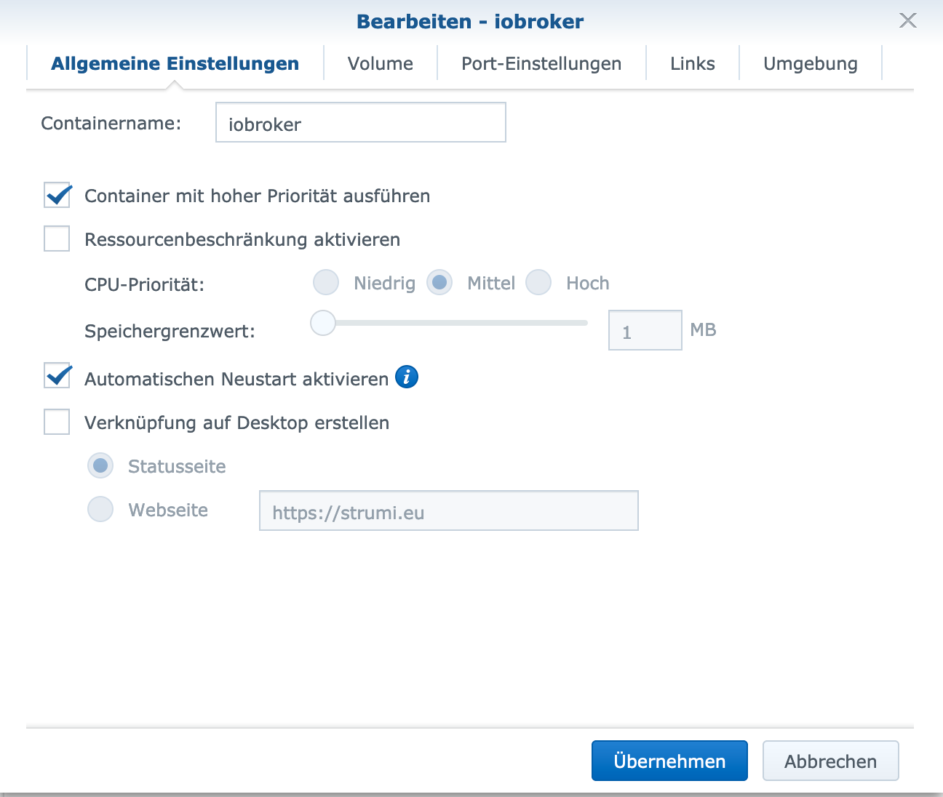
Task: Select Mittel CPU priority radio
Action: point(439,282)
